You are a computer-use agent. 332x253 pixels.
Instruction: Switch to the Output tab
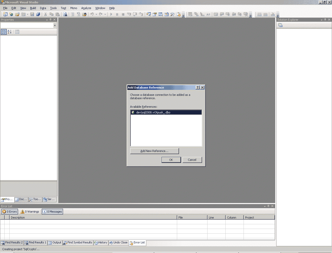(55, 243)
